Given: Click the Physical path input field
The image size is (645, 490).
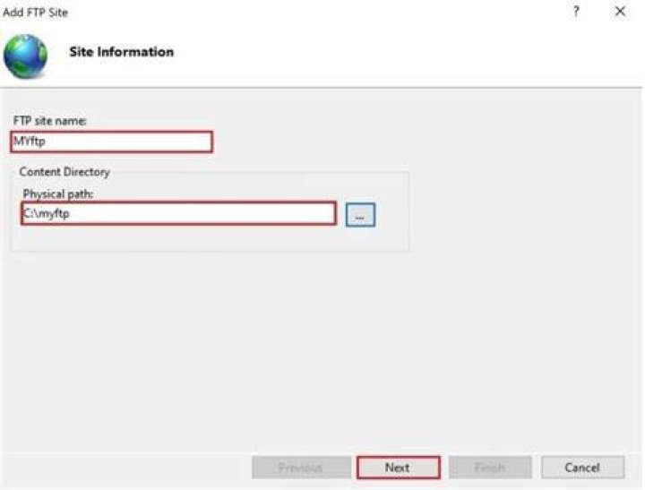Looking at the screenshot, I should [x=178, y=213].
